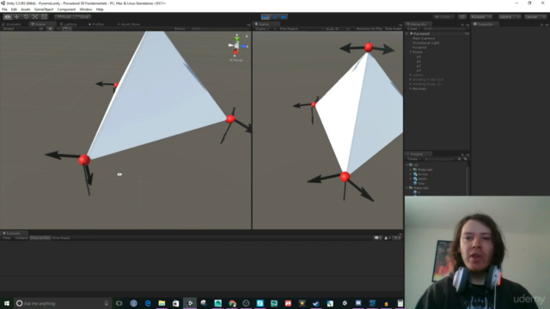Select the Rotate tool in toolbar
Image resolution: width=550 pixels, height=309 pixels.
click(26, 17)
